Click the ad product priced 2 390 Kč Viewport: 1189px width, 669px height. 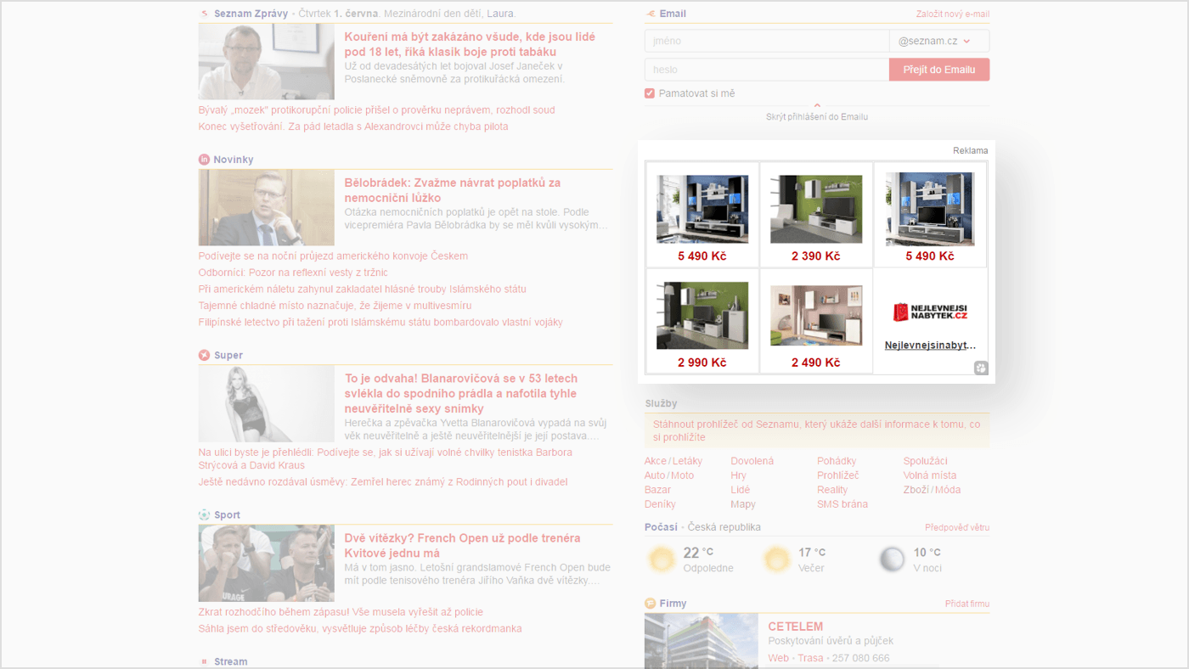tap(816, 215)
